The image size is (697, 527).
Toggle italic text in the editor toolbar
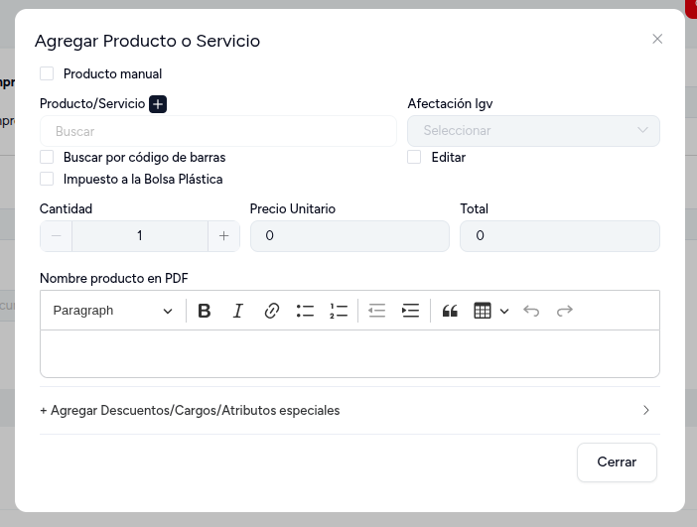pyautogui.click(x=238, y=311)
